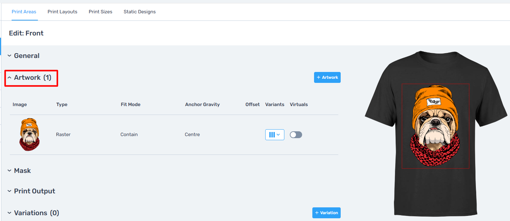
Task: Open the Variants columns dropdown
Action: tap(274, 135)
